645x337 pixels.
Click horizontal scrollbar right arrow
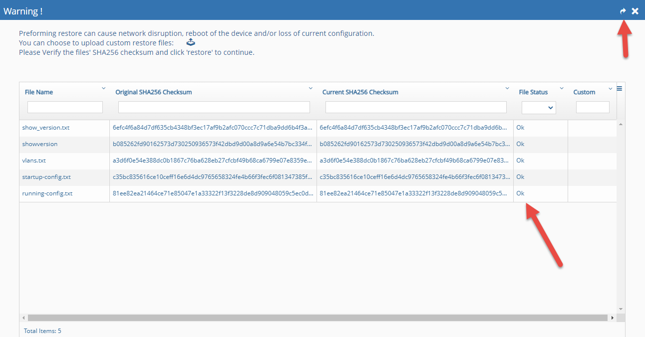[613, 318]
